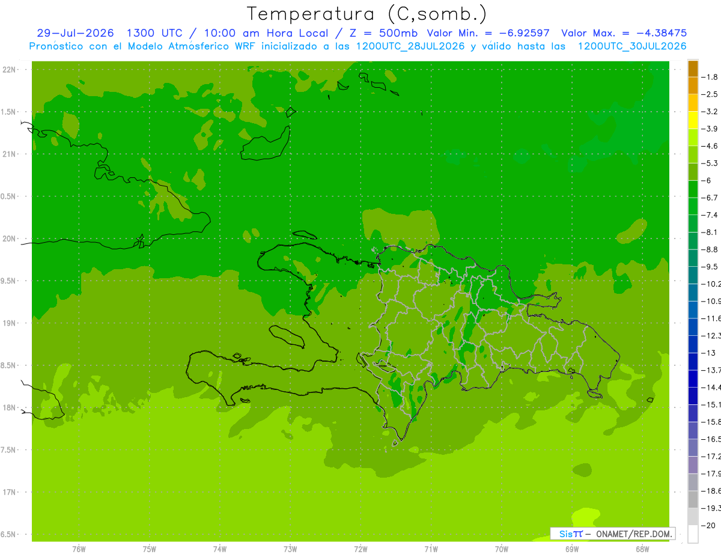
Task: Click the "Temperatura (C,somb.)" title
Action: pos(367,14)
